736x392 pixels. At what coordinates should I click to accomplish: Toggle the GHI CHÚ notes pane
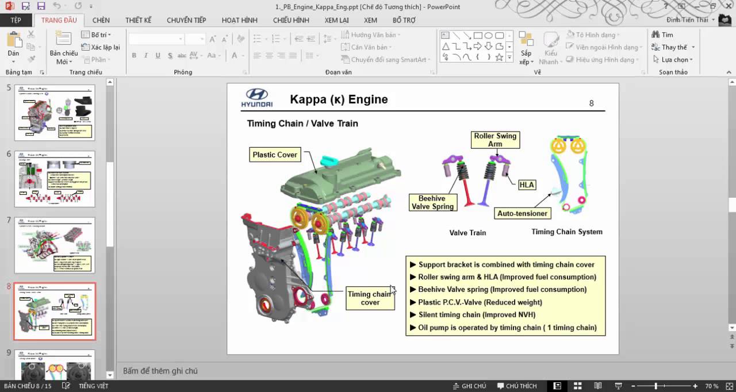(x=470, y=386)
